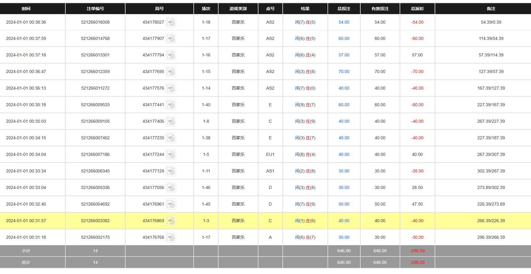The image size is (531, 274).
Task: Click payout value 28.50
Action: pos(417,187)
